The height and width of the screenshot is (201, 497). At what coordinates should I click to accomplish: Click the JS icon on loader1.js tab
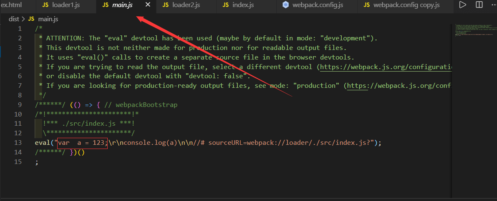click(x=45, y=5)
